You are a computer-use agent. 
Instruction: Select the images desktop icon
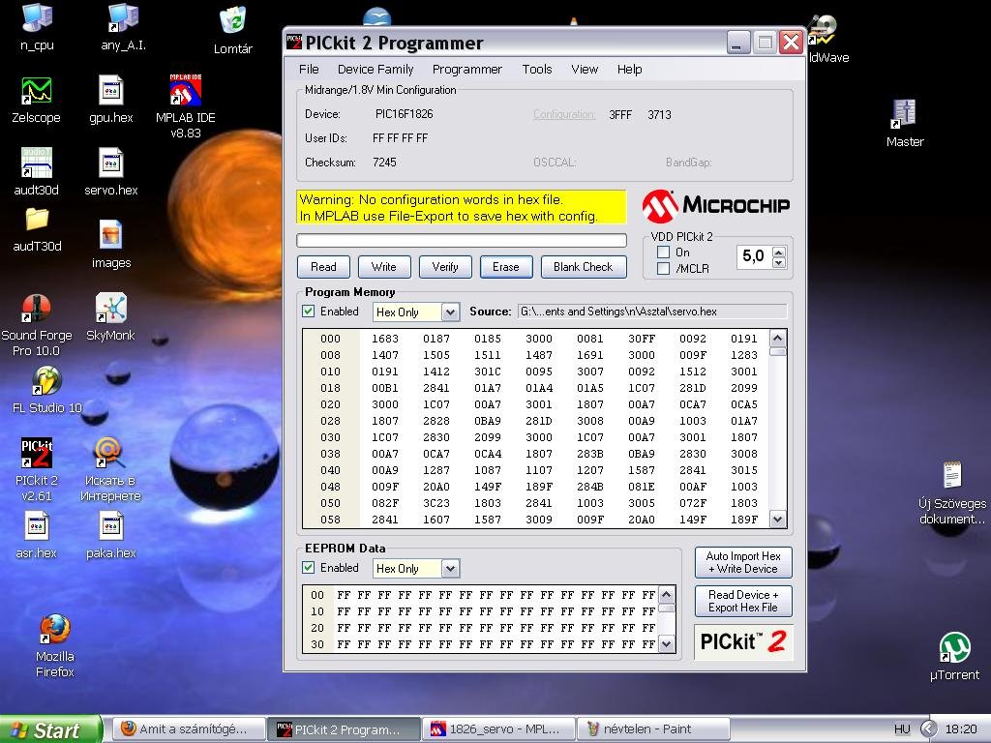pyautogui.click(x=111, y=245)
